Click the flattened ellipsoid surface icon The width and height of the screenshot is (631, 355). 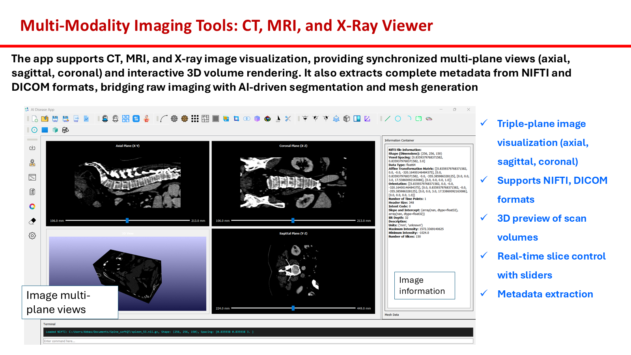tap(429, 119)
